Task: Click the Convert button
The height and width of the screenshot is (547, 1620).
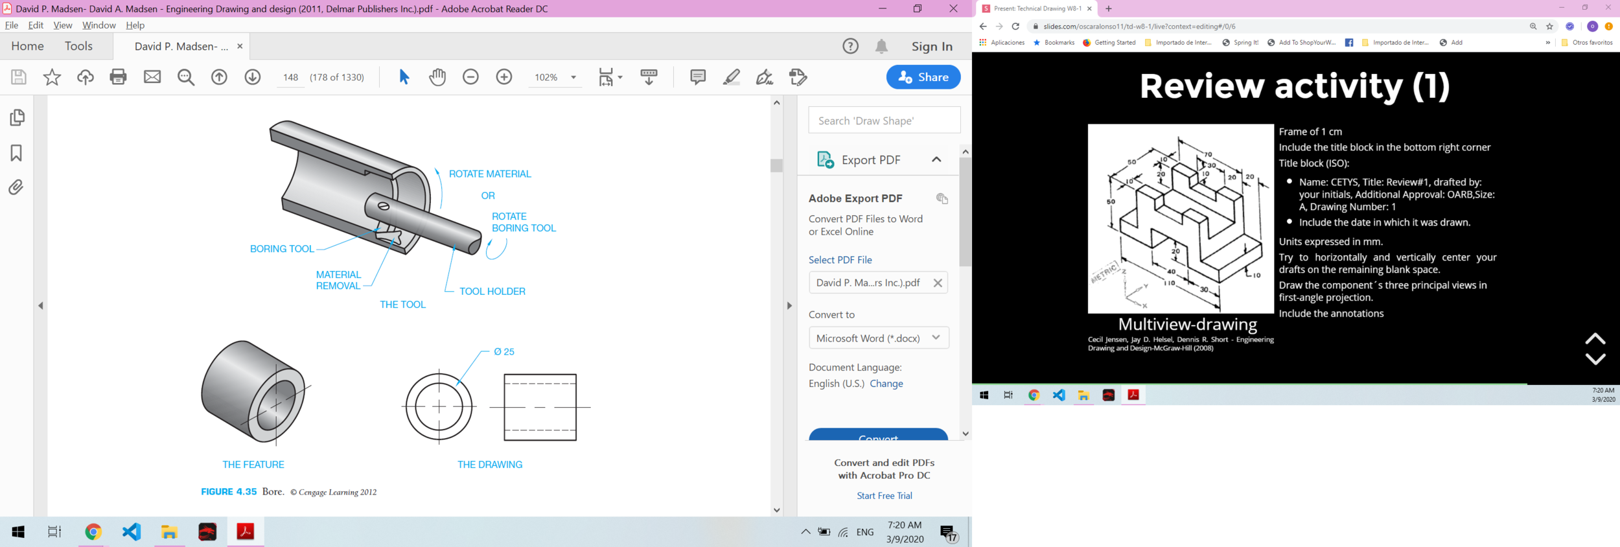Action: [x=879, y=435]
